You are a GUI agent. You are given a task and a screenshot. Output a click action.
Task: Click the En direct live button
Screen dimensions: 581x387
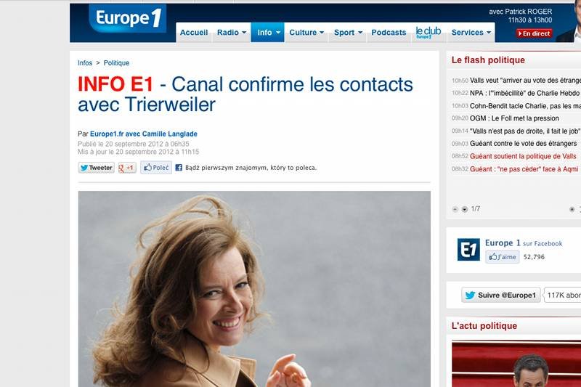(534, 33)
